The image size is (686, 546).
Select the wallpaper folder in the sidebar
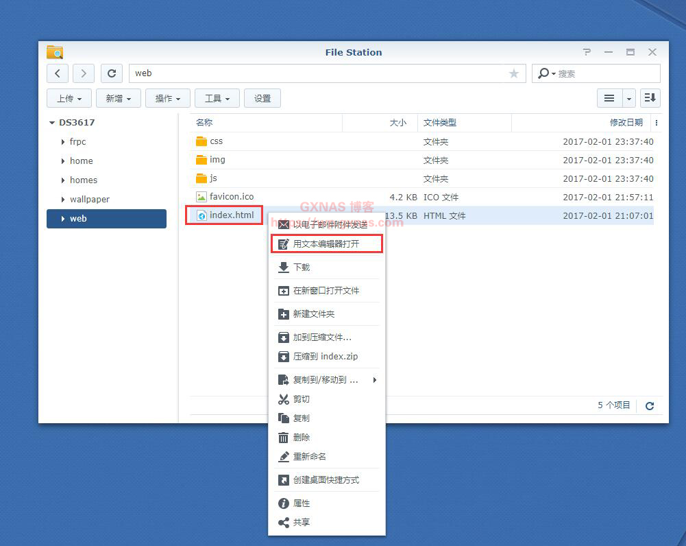pyautogui.click(x=89, y=200)
